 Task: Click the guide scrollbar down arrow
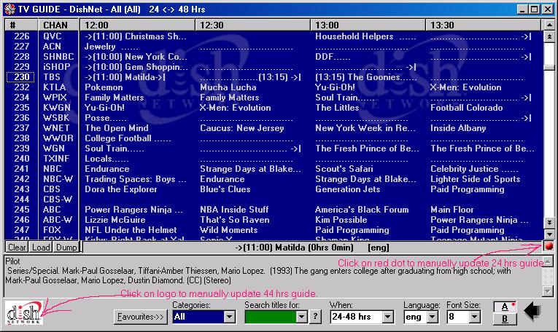click(549, 234)
